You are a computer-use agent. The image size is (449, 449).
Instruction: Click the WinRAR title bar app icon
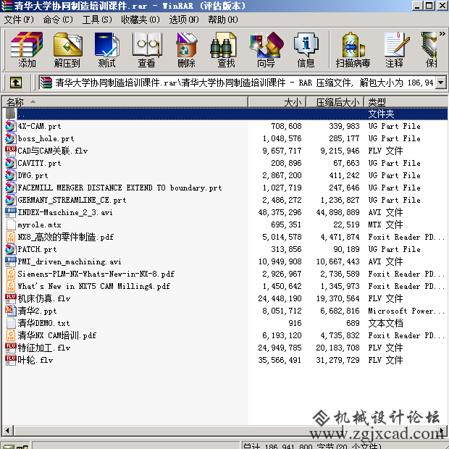click(x=7, y=6)
